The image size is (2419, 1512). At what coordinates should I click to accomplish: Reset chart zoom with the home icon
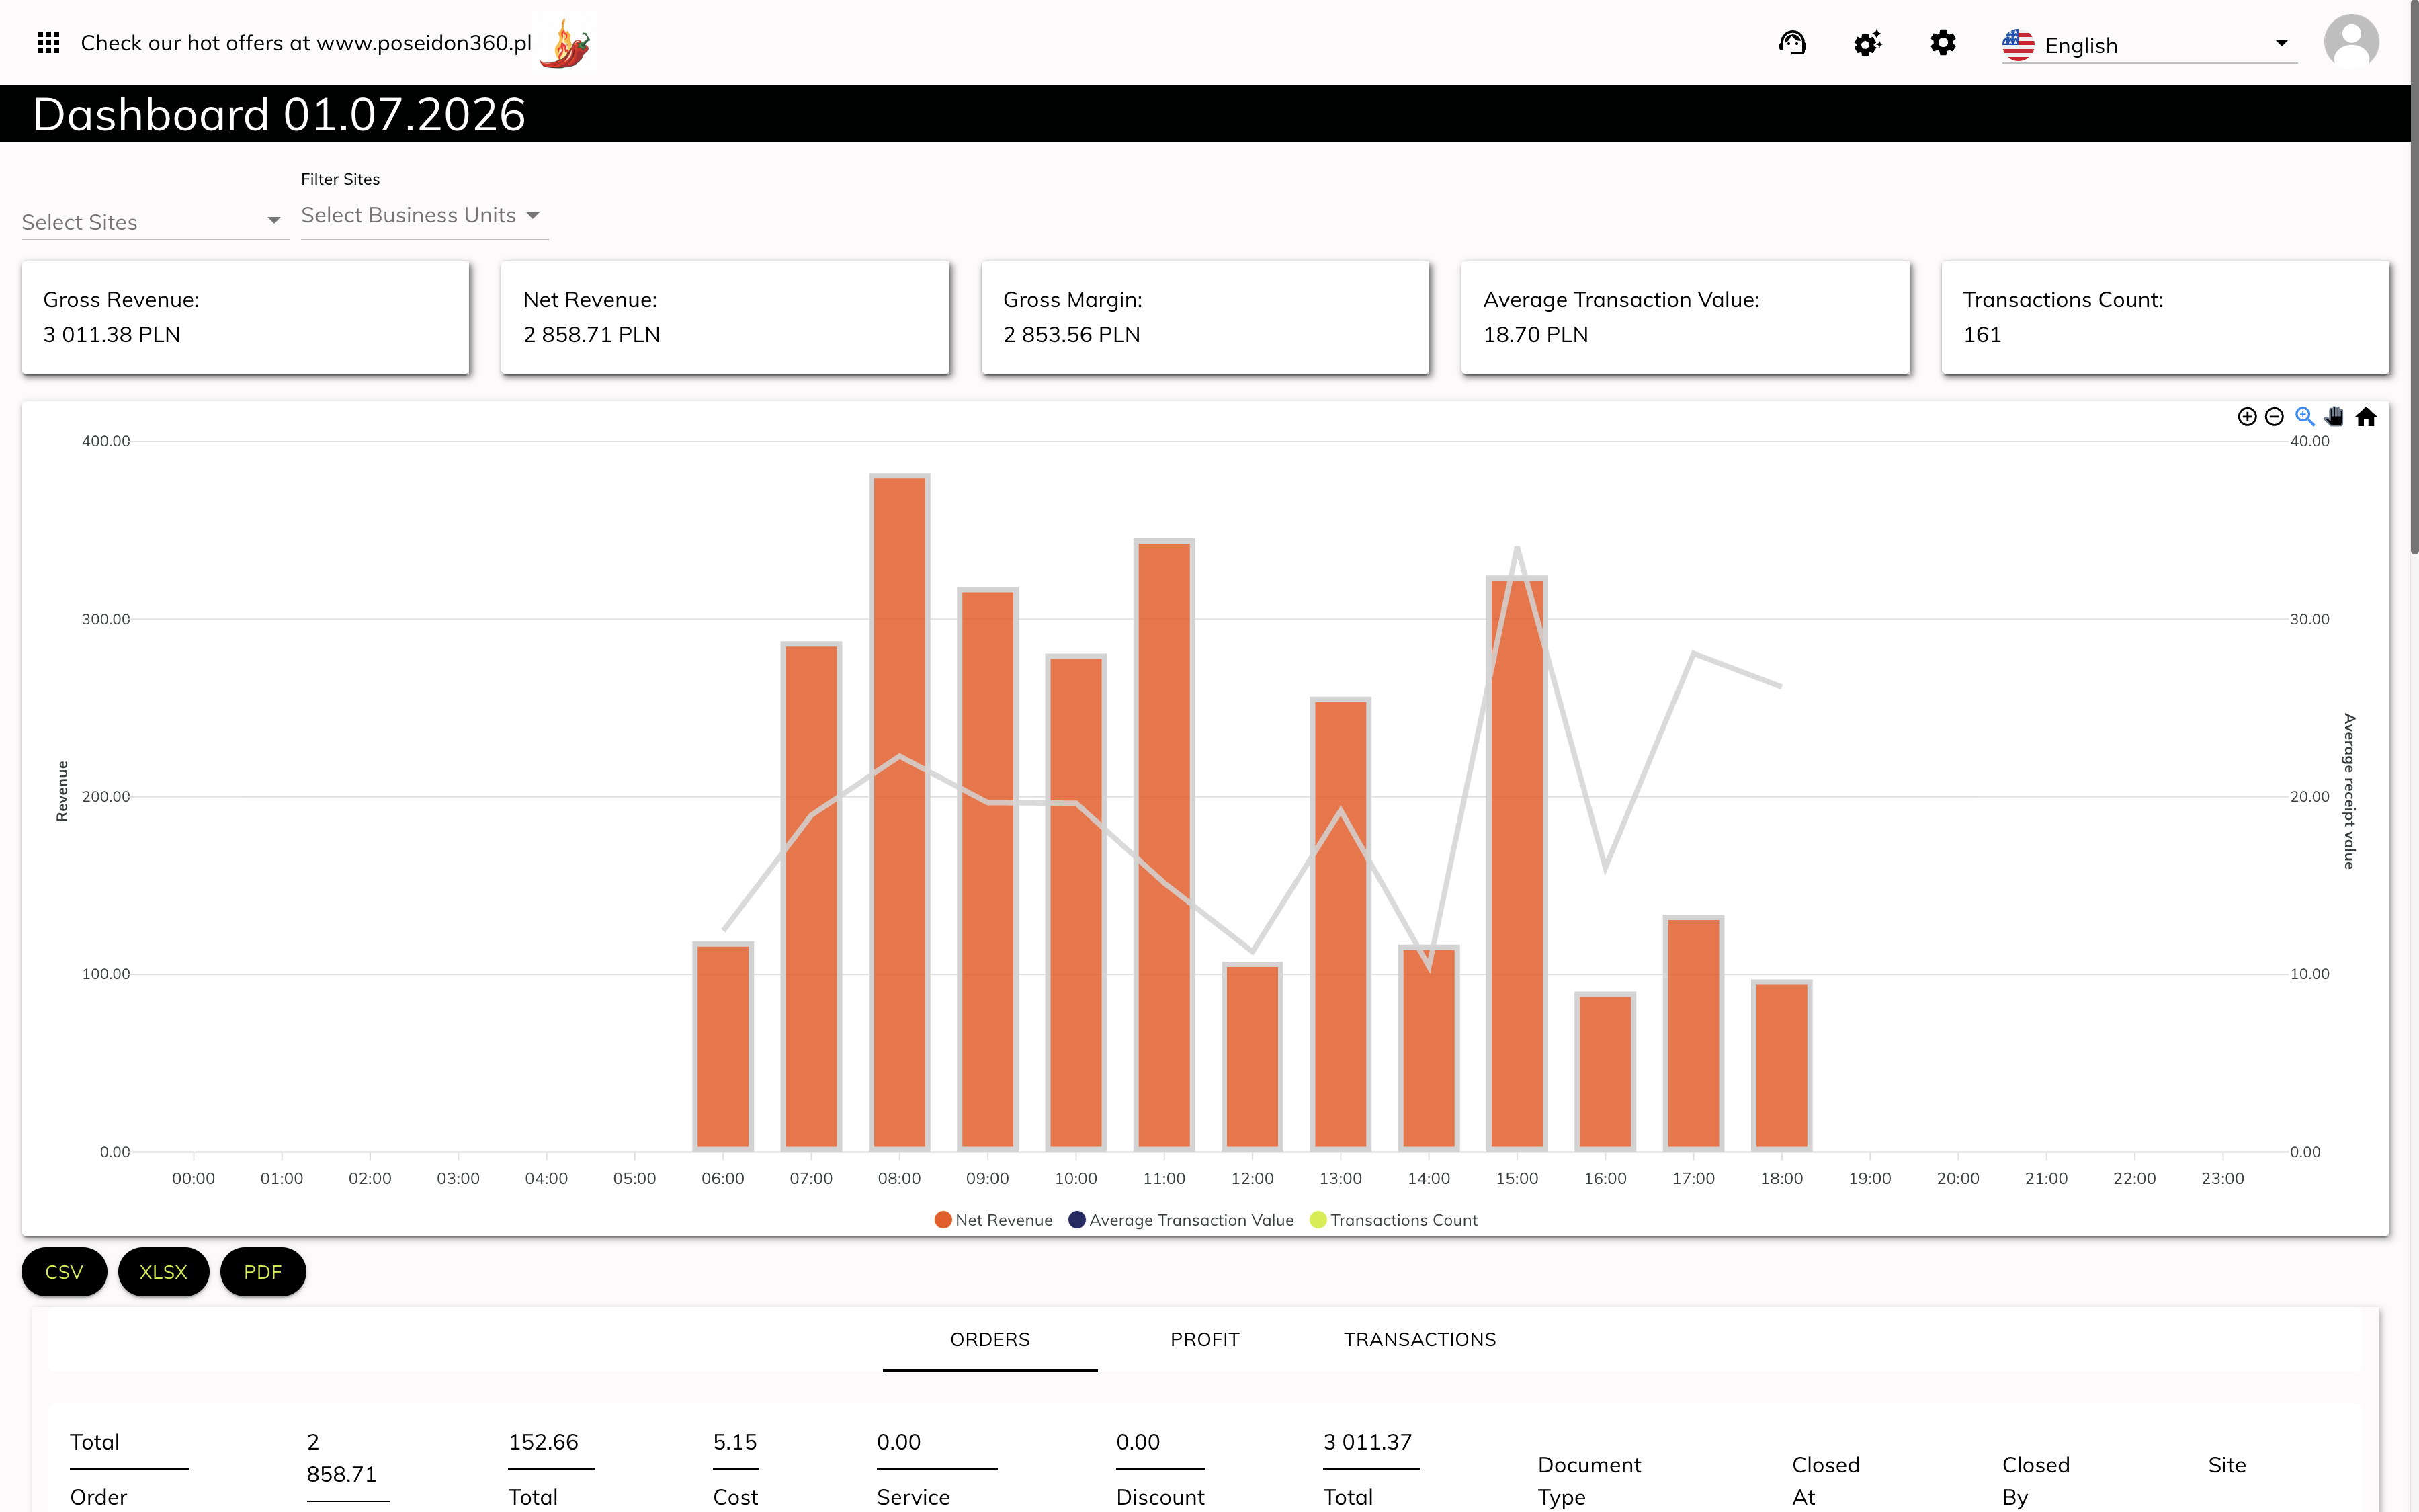click(2365, 417)
